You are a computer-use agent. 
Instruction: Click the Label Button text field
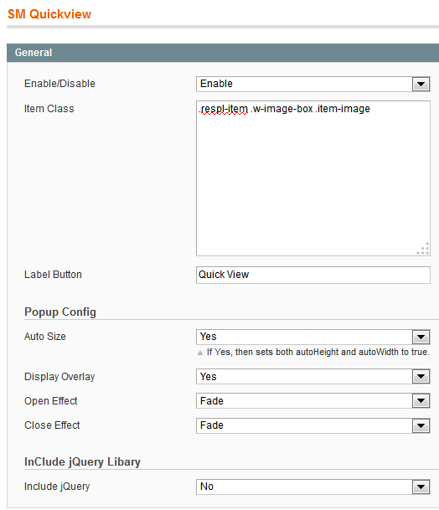[x=313, y=275]
